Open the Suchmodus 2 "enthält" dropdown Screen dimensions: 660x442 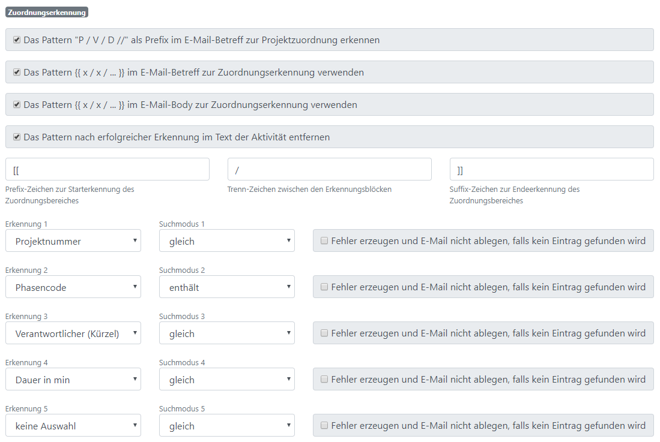point(227,287)
